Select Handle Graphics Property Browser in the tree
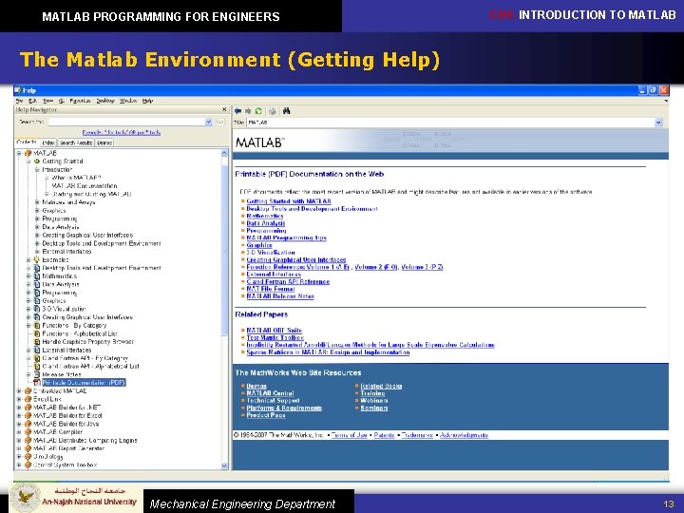The height and width of the screenshot is (513, 684). (87, 342)
